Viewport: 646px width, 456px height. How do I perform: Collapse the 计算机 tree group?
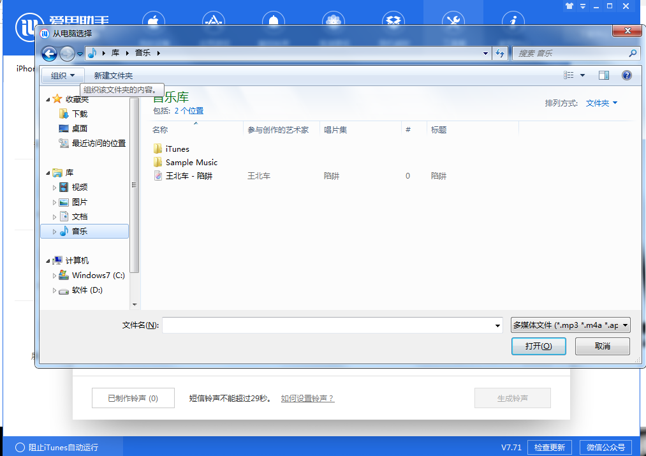pos(48,261)
